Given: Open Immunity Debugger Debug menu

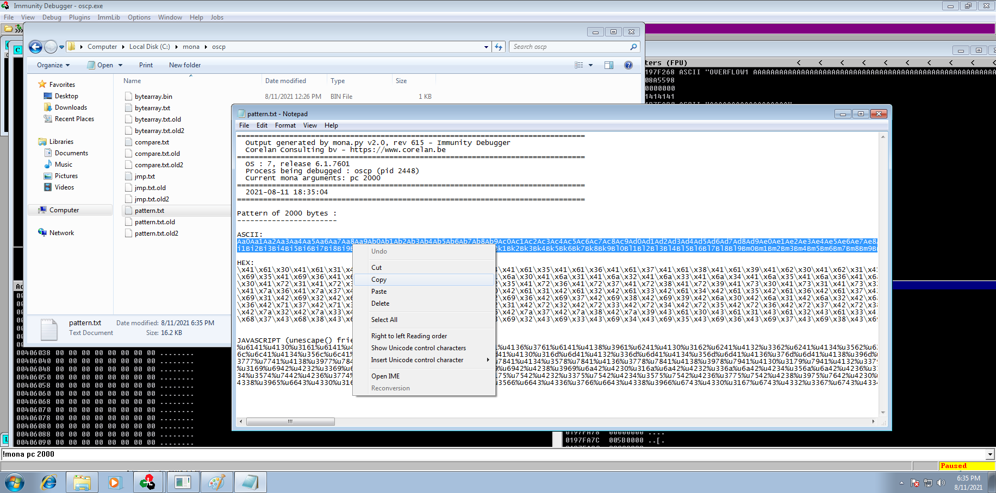Looking at the screenshot, I should click(52, 17).
